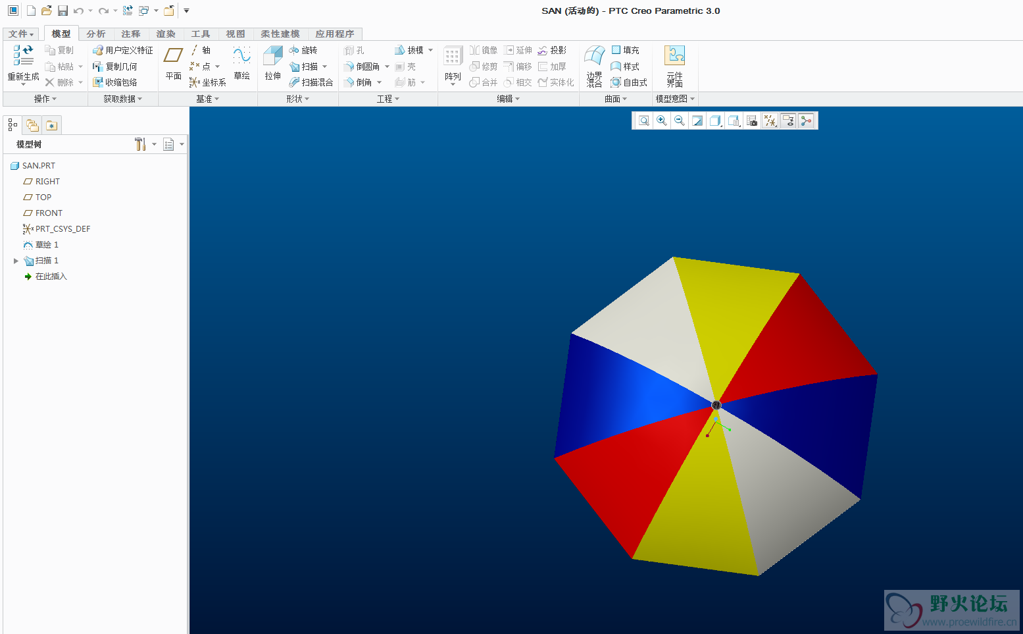The width and height of the screenshot is (1023, 634).
Task: Open the 自由式 freestyle tool
Action: pos(629,82)
